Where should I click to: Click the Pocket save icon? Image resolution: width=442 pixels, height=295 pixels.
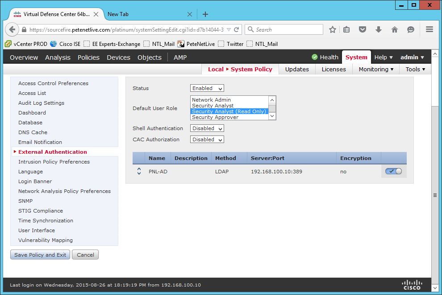[363, 29]
